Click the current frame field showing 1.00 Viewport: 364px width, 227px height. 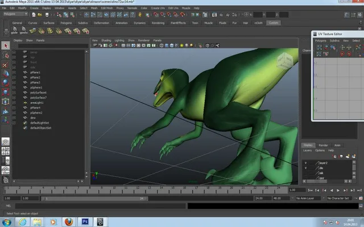[x=297, y=190]
